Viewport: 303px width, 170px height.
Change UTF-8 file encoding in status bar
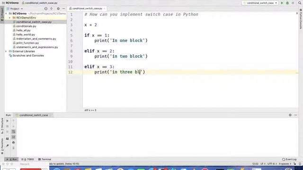[x=272, y=164]
